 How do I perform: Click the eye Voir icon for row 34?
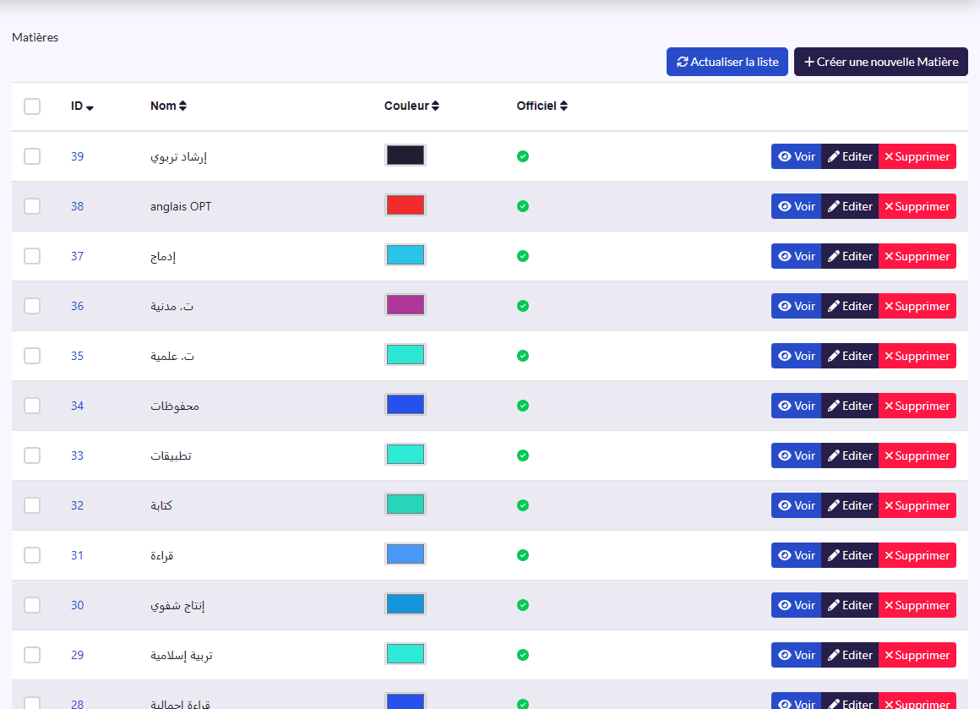click(x=784, y=406)
